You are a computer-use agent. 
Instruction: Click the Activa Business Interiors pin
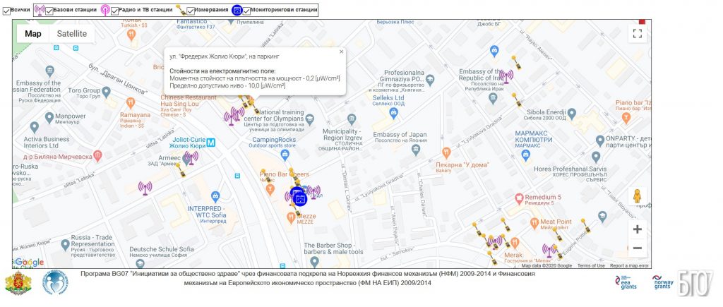[34, 127]
